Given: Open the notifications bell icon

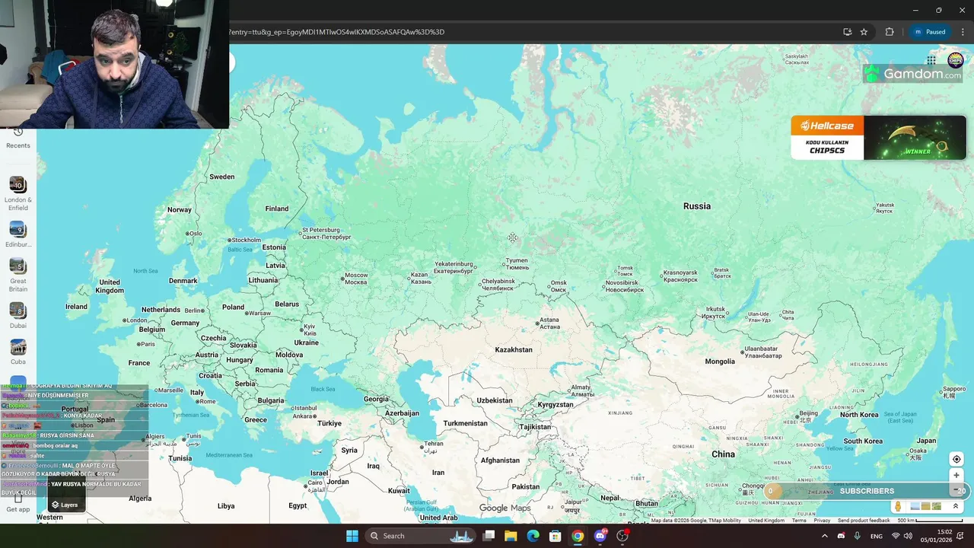Looking at the screenshot, I should coord(960,536).
